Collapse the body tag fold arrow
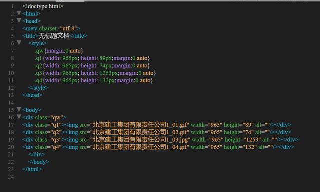The height and width of the screenshot is (192, 320). point(19,110)
